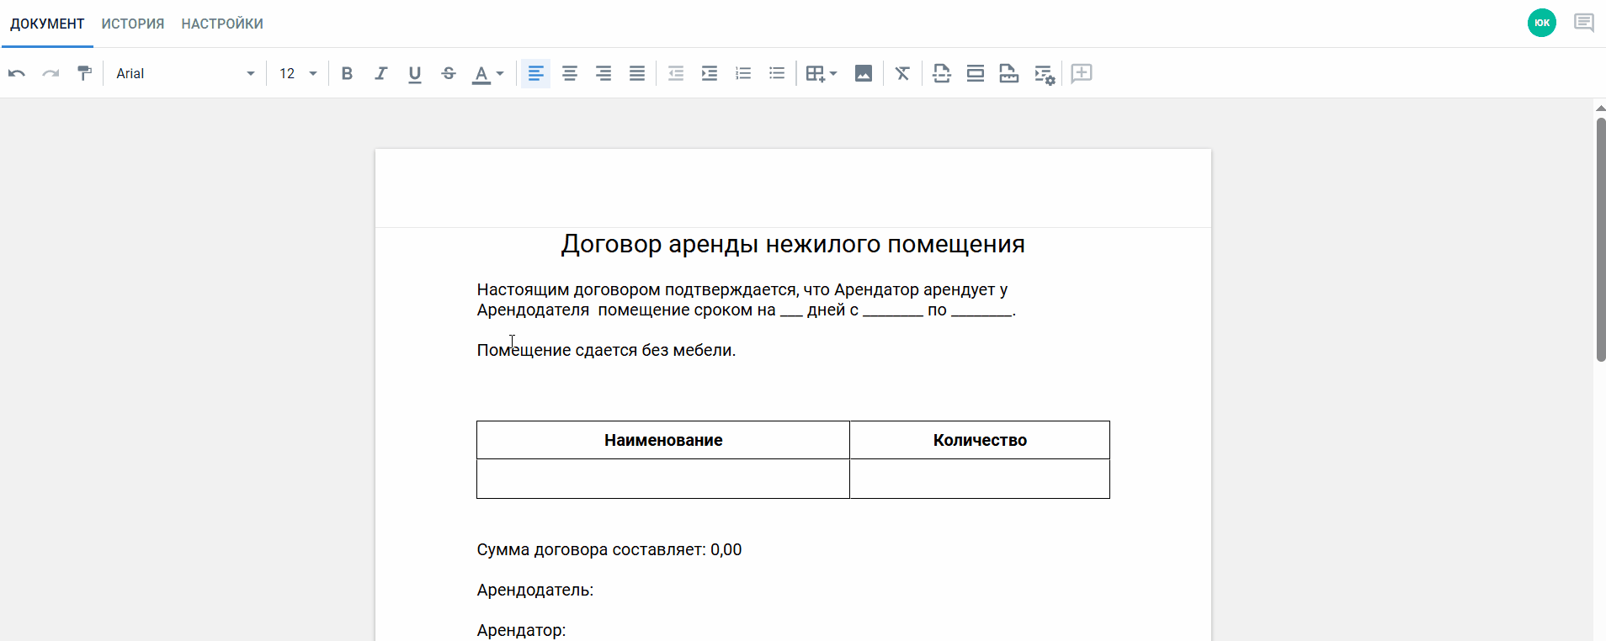
Task: Click the empty cell under Наименование
Action: (663, 479)
